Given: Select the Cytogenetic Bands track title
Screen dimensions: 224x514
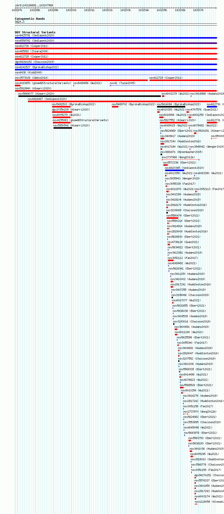Looking at the screenshot, I should click(30, 19).
